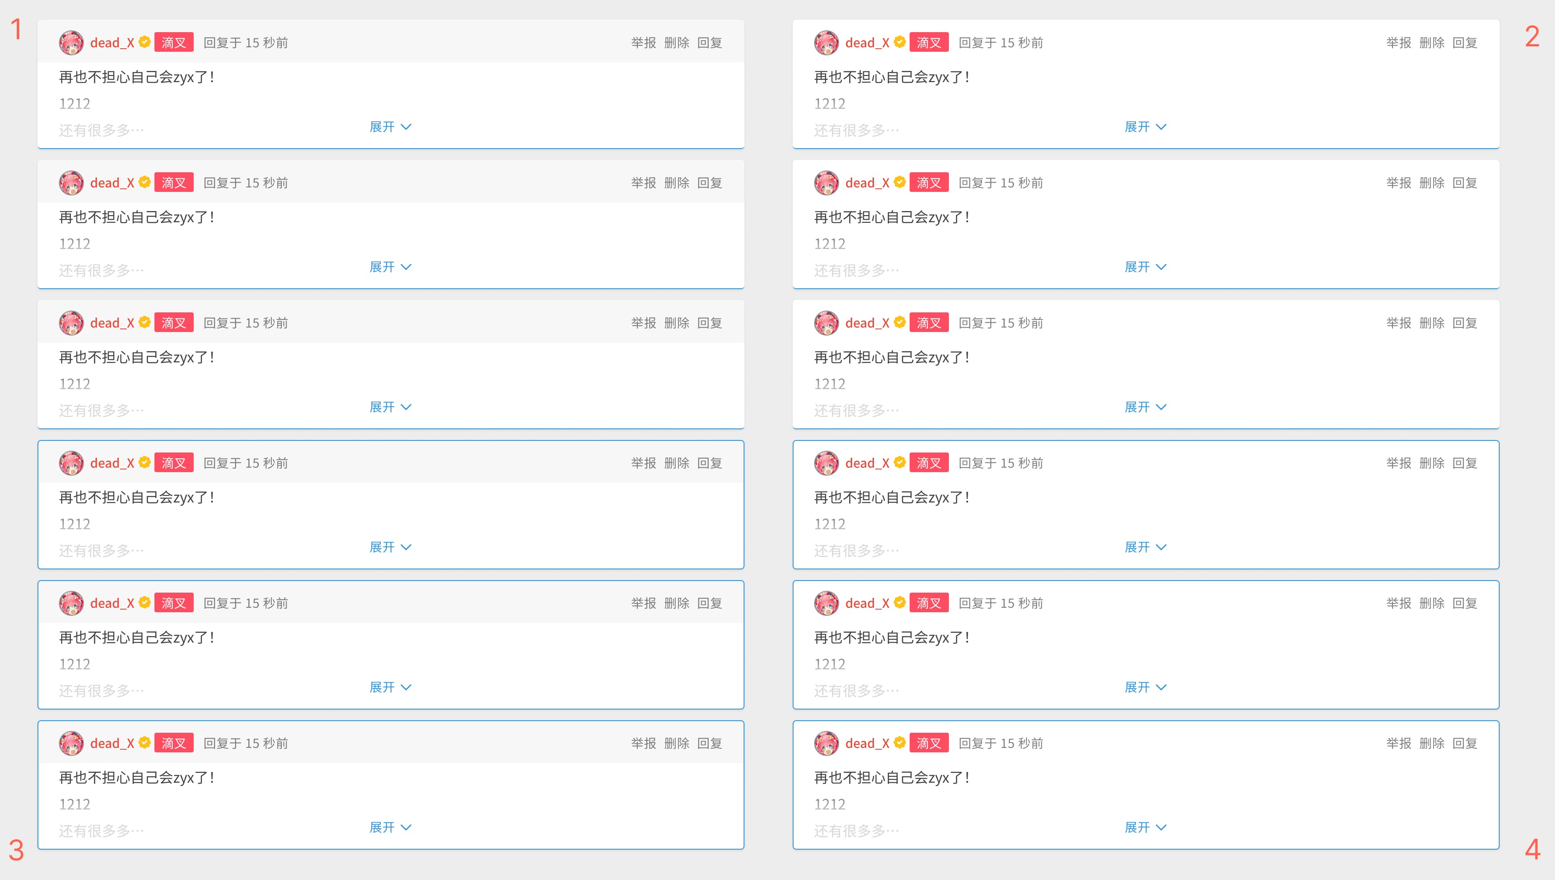Expand the right column's second comment
This screenshot has width=1555, height=880.
click(1145, 267)
